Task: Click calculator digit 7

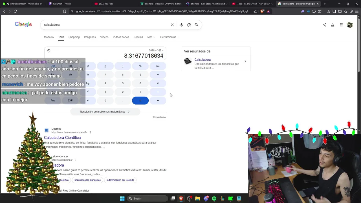Action: (x=105, y=75)
